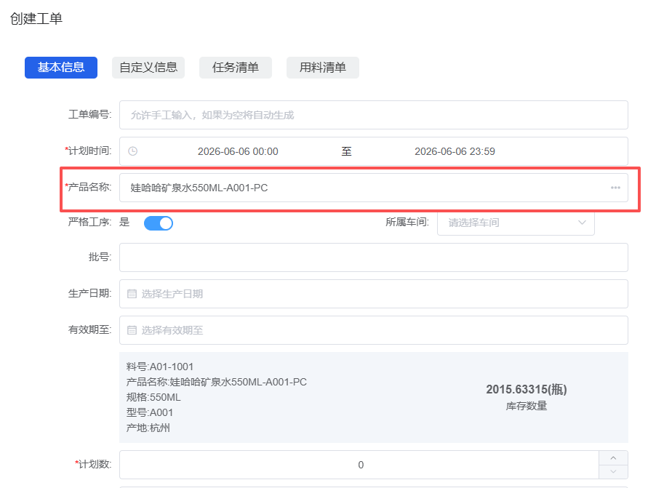
Task: Click the 所属车间 dropdown arrow
Action: click(582, 223)
